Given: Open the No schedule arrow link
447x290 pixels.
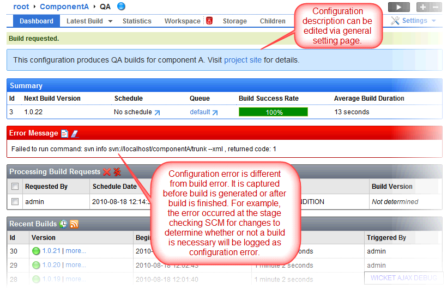Looking at the screenshot, I should (158, 113).
